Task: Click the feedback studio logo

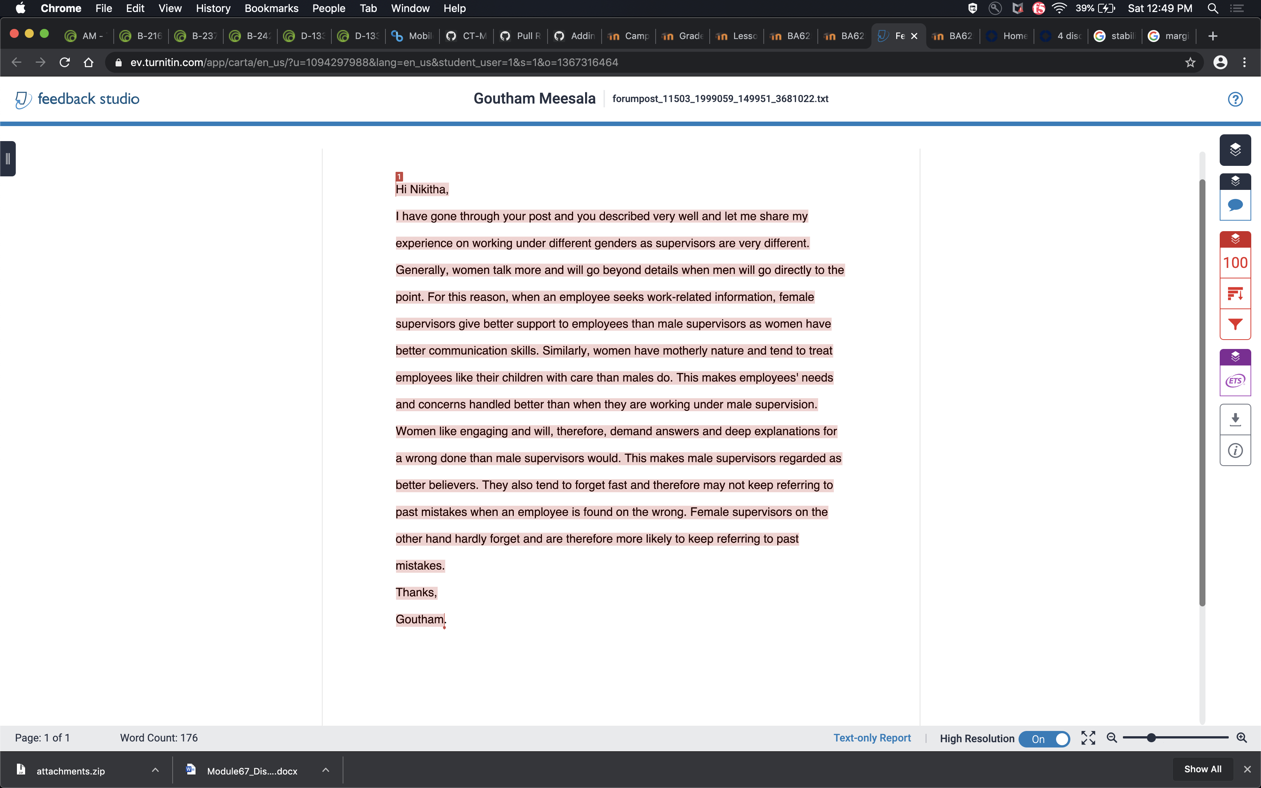Action: click(77, 99)
